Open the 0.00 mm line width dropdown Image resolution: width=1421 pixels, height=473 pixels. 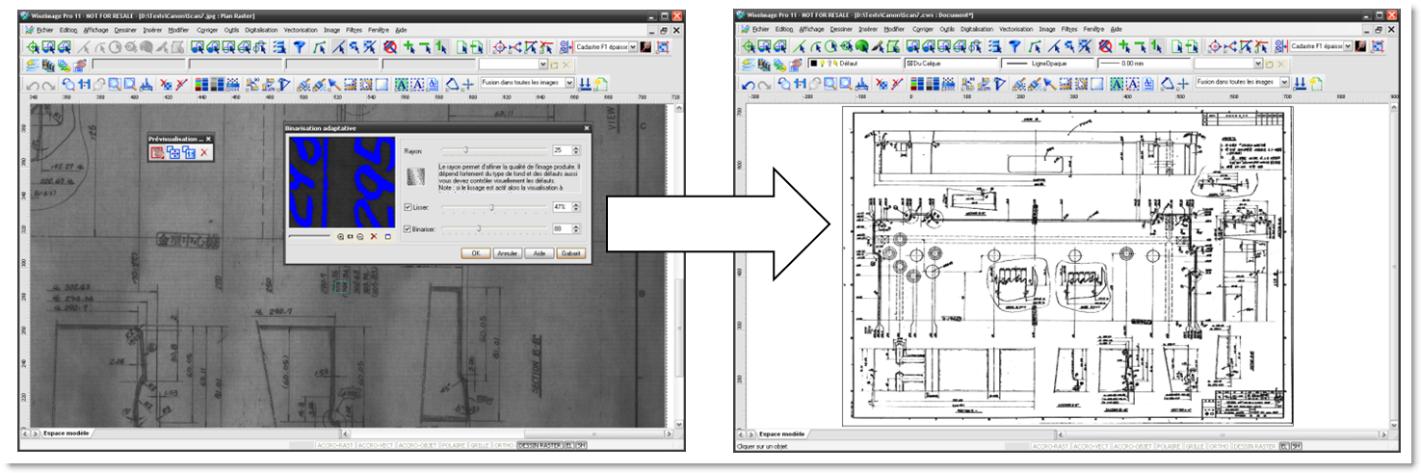tap(1144, 64)
